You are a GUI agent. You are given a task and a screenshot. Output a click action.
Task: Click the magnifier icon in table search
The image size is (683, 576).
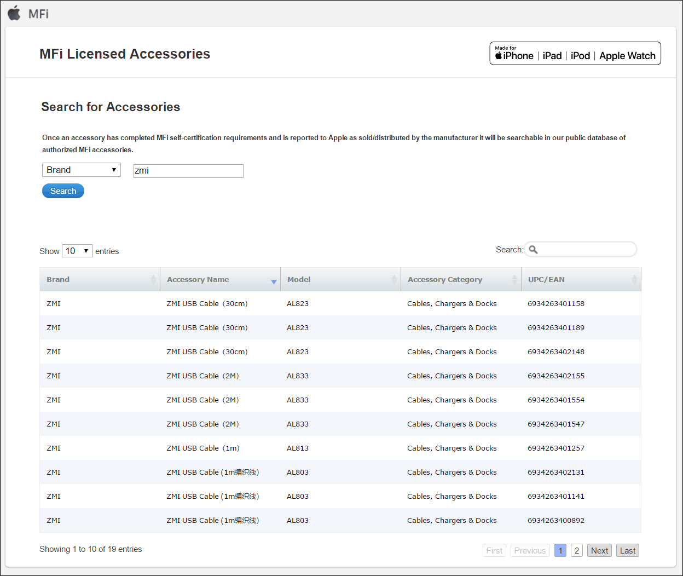[533, 250]
